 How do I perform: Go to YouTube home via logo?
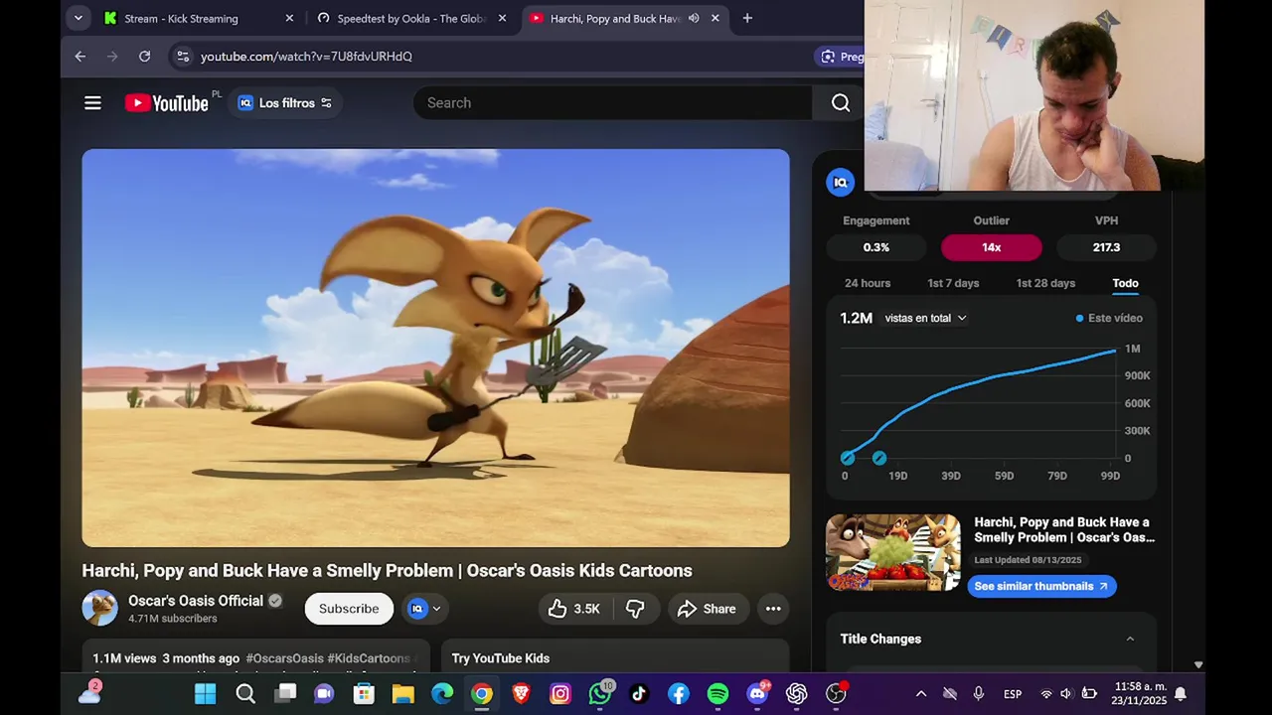click(x=167, y=103)
